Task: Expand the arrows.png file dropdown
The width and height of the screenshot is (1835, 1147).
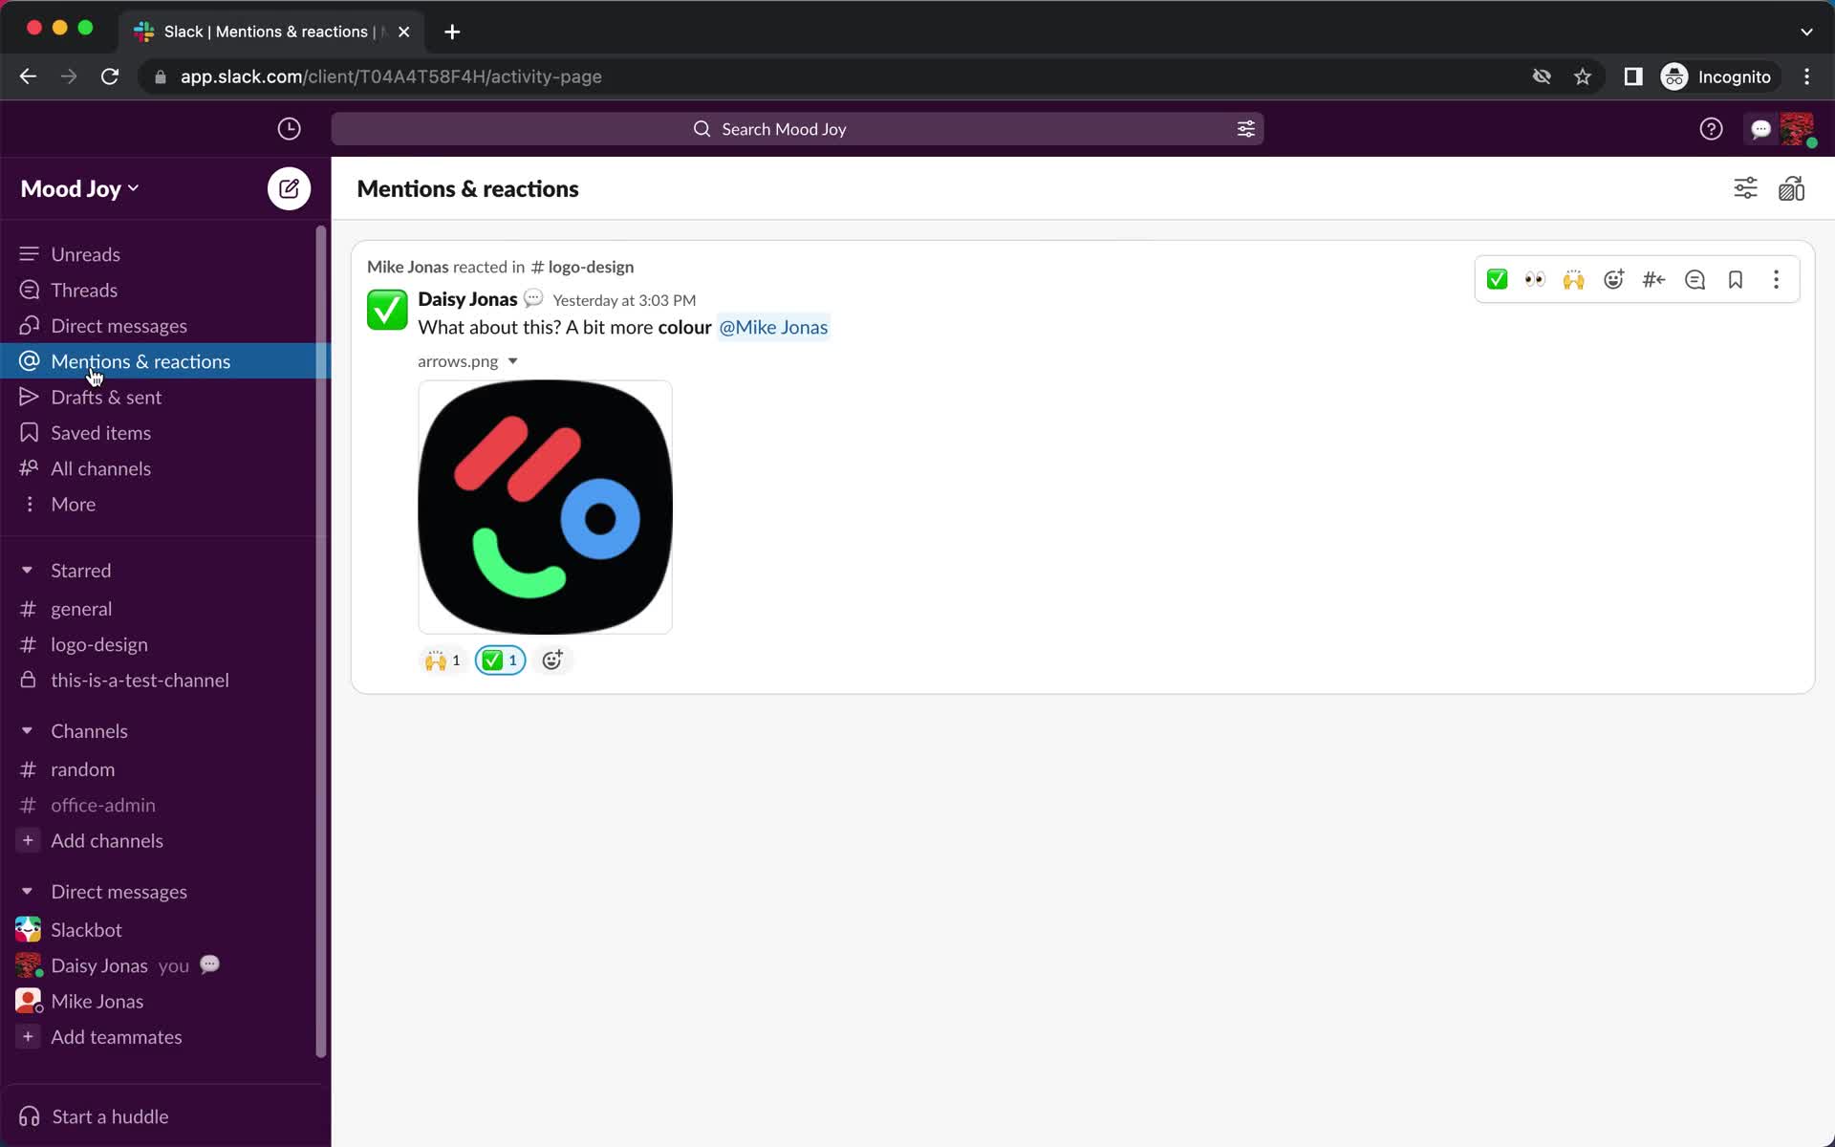Action: (513, 361)
